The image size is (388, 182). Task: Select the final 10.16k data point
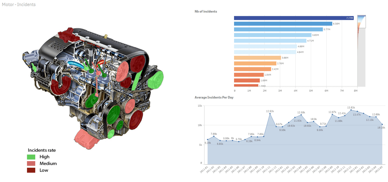coord(382,125)
